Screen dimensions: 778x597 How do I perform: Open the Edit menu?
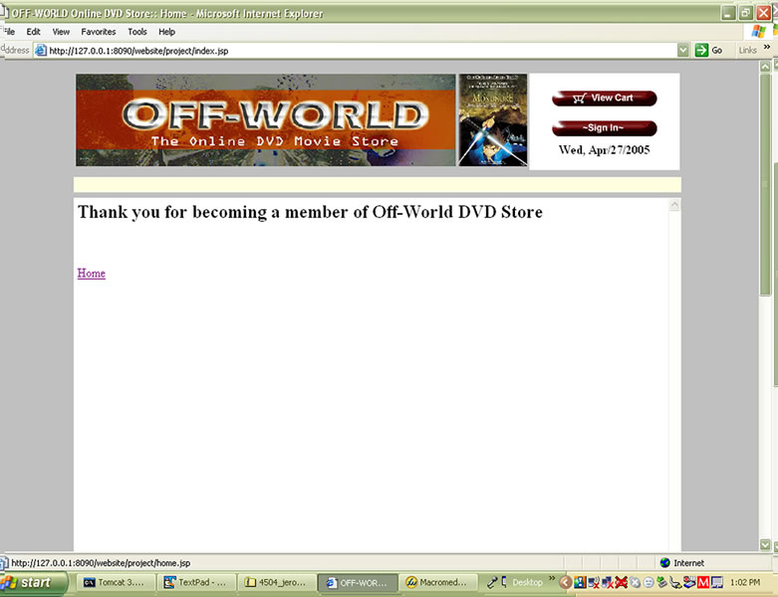[x=33, y=32]
